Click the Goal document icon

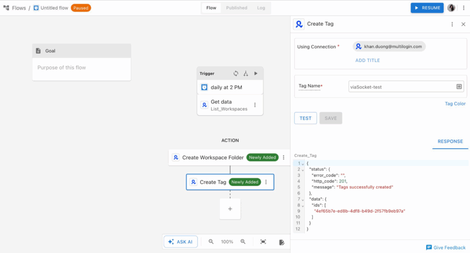coord(39,51)
